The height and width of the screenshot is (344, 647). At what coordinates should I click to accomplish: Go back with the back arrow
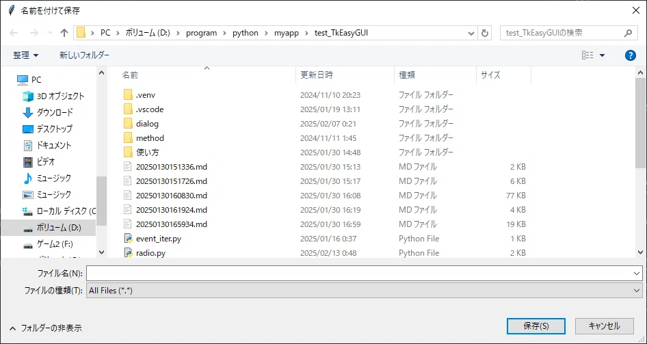click(14, 33)
